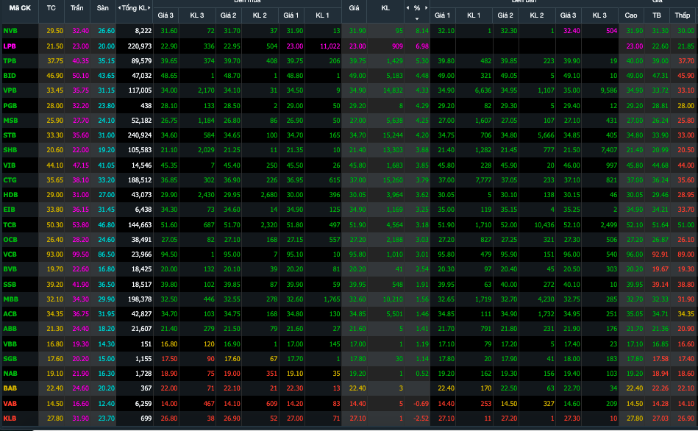This screenshot has height=431, width=698.
Task: Click the right arrow beside Tổng KL header
Action: tap(149, 8)
